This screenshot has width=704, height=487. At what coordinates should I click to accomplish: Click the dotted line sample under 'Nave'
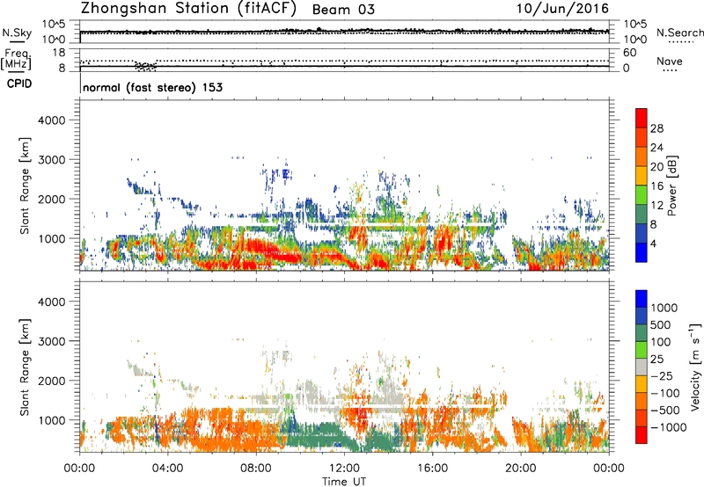click(x=670, y=71)
